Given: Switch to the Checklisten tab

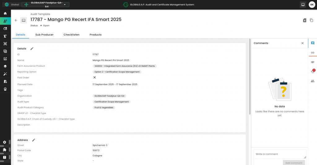Looking at the screenshot, I should [x=72, y=35].
